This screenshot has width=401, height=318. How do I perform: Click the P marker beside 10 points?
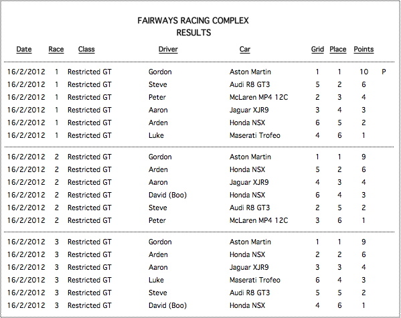coord(384,72)
